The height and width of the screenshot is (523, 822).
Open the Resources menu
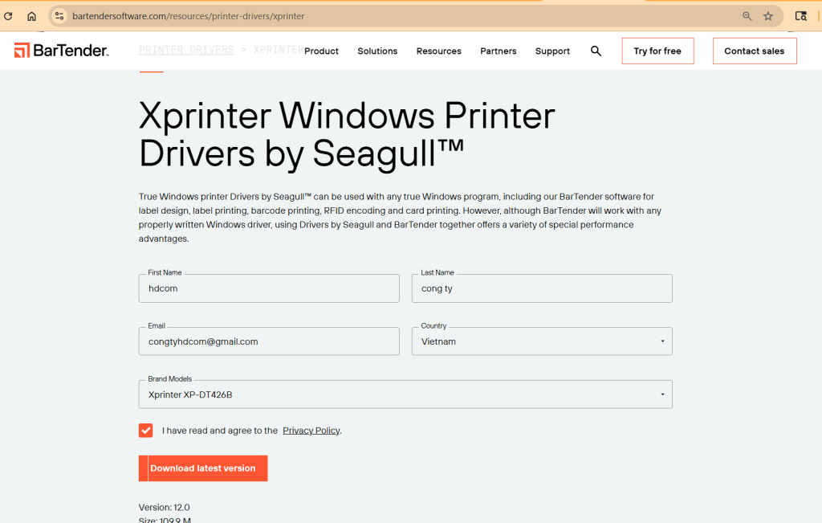click(x=439, y=51)
